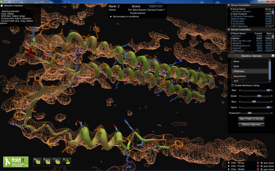Select group Beta Folders in leaderboard

pos(238,19)
